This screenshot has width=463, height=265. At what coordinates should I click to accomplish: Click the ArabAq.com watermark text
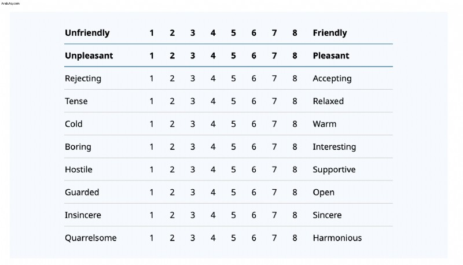pos(10,3)
